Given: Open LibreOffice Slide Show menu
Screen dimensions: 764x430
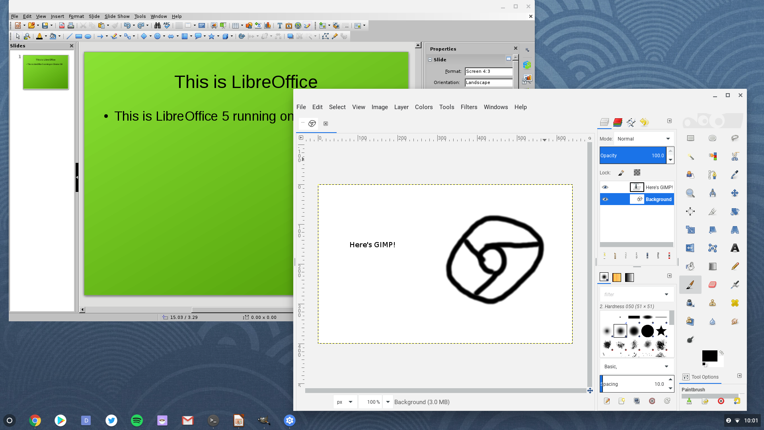Looking at the screenshot, I should (117, 16).
